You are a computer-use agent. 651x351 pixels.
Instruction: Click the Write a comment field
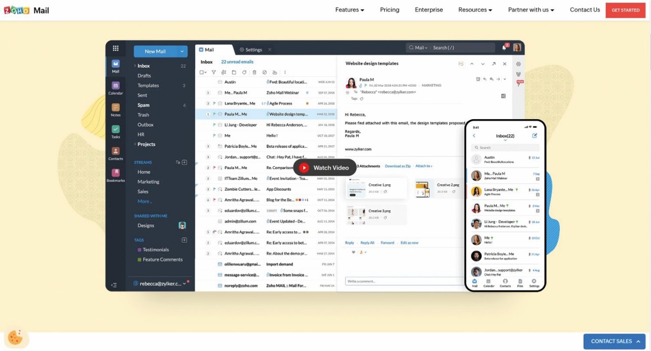[x=405, y=281]
